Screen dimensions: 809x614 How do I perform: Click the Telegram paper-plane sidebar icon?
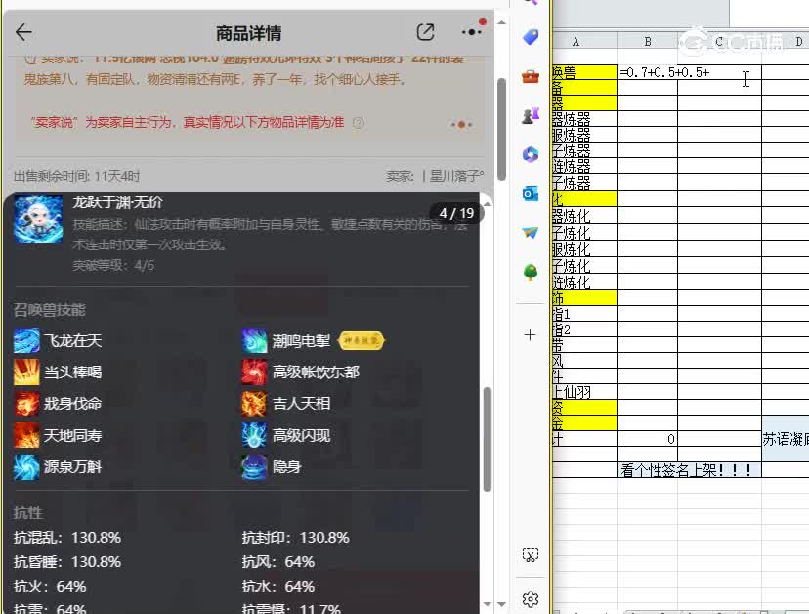[x=530, y=235]
